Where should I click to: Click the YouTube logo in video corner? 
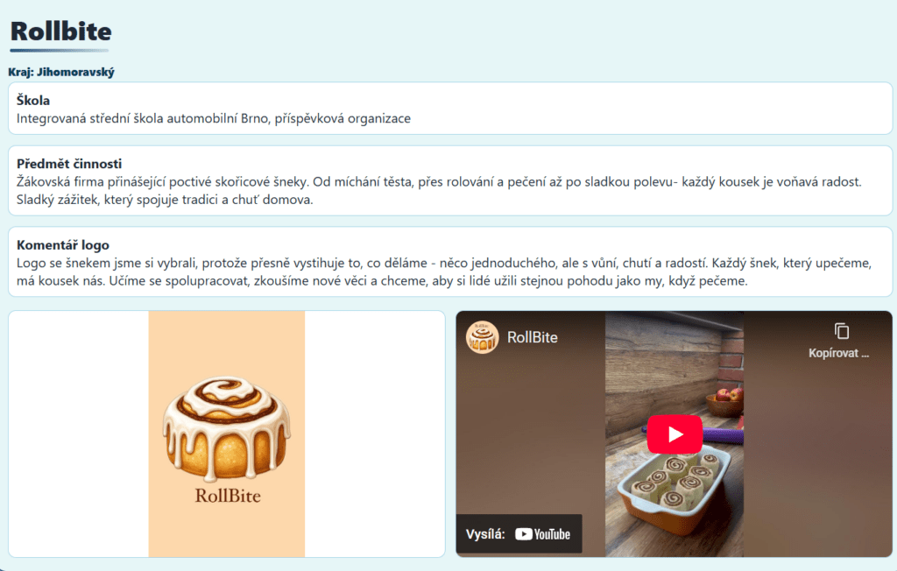tap(542, 534)
